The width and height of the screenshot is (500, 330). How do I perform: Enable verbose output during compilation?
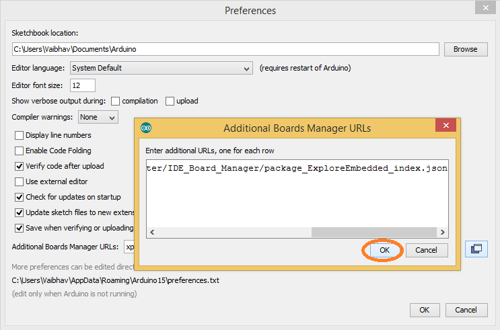pos(115,101)
